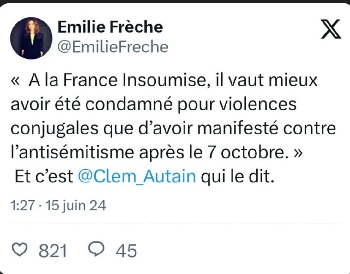Screen dimensions: 350x274
Task: Click the X logo
Action: coord(331,29)
